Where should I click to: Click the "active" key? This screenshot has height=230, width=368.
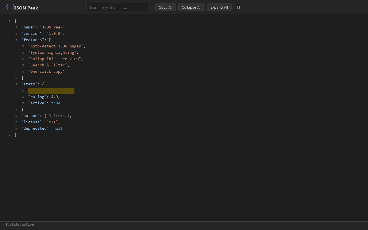[37, 103]
